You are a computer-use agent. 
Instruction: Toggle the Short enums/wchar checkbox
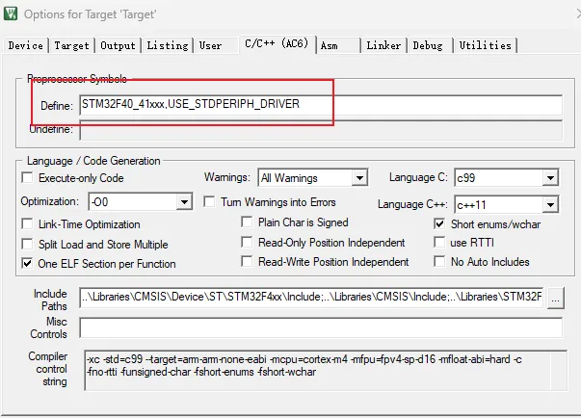pyautogui.click(x=439, y=223)
